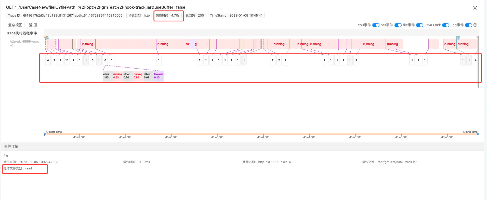Select the other 1.50 segment
Image resolution: width=487 pixels, height=200 pixels.
[106, 76]
